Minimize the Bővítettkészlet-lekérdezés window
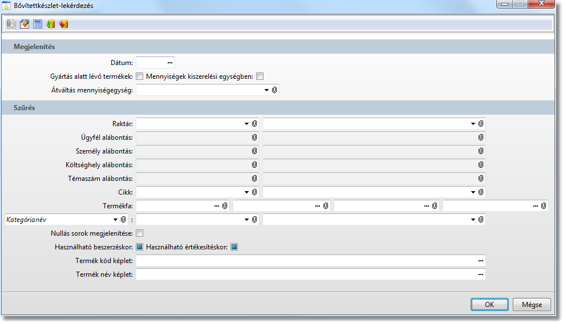The image size is (563, 323). tap(504, 3)
